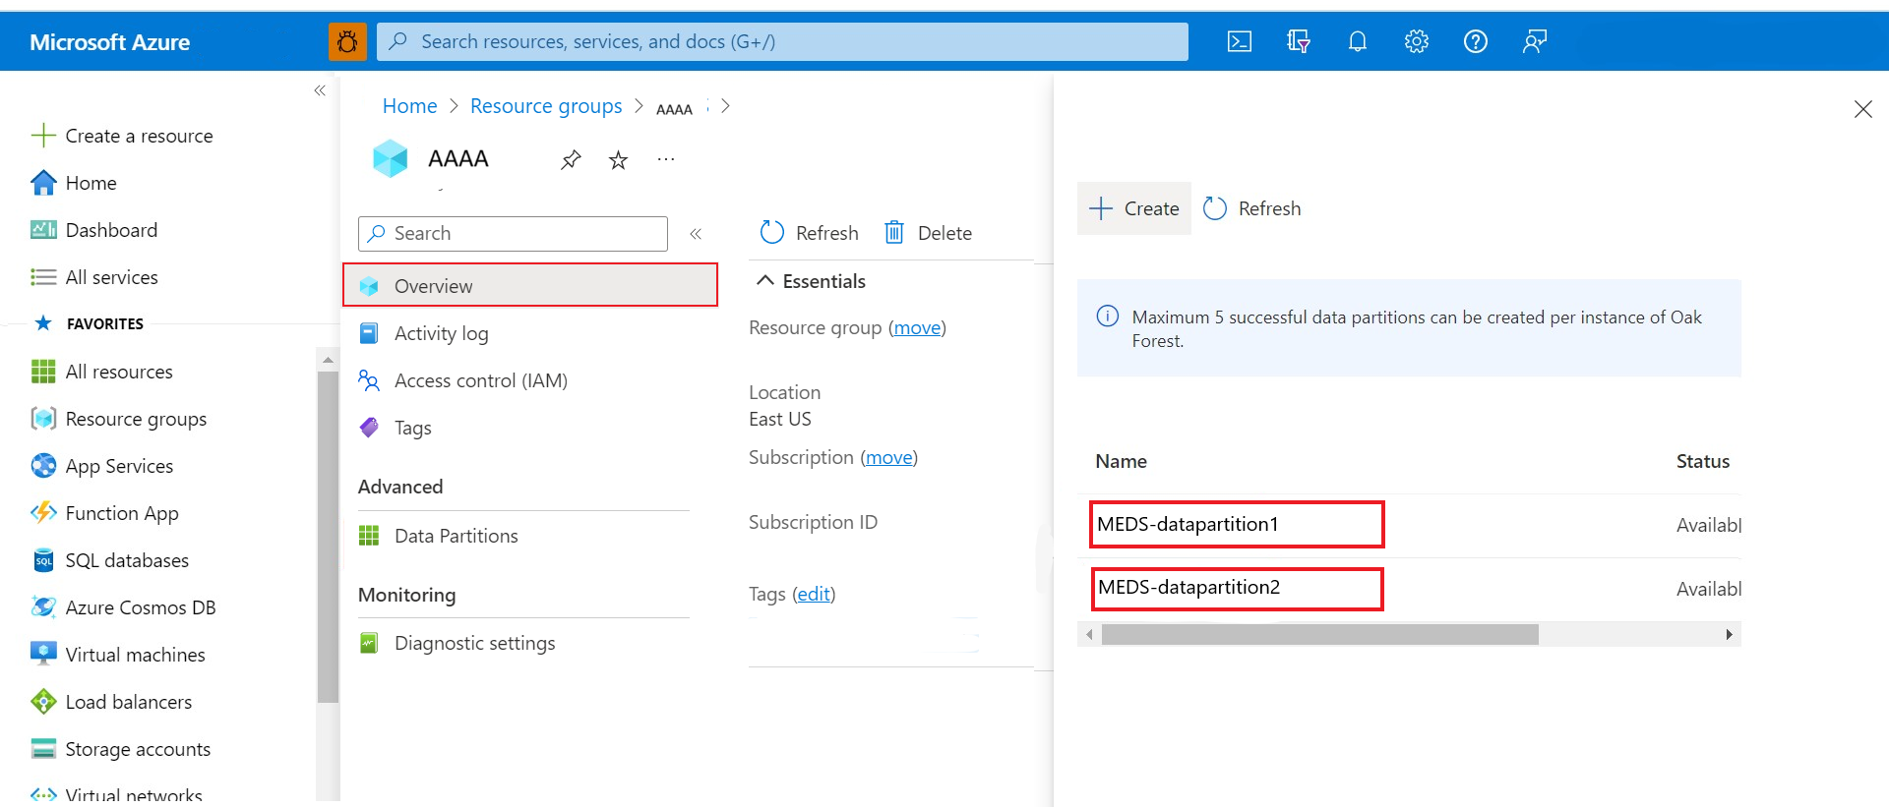This screenshot has width=1889, height=807.
Task: Open the Notifications bell
Action: coord(1358,41)
